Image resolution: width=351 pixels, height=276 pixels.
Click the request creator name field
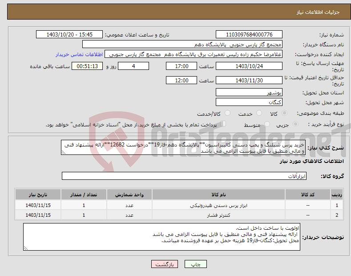pyautogui.click(x=194, y=54)
